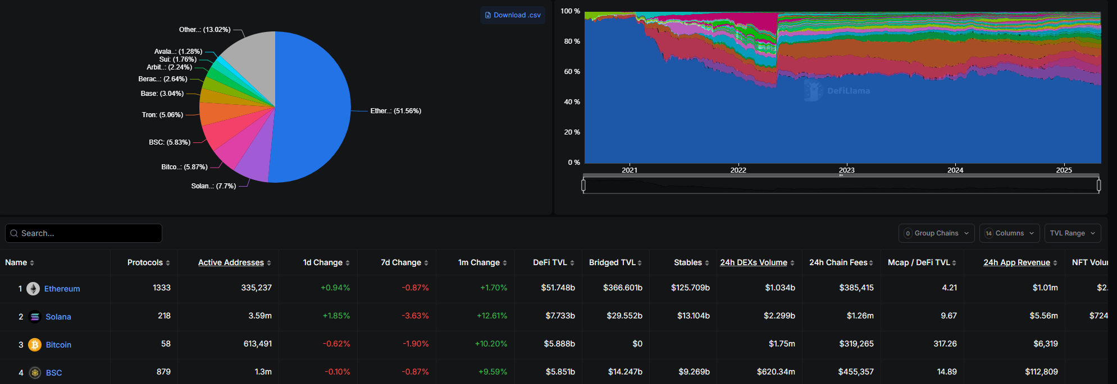Click the search magnifier icon
1117x384 pixels.
[x=14, y=233]
